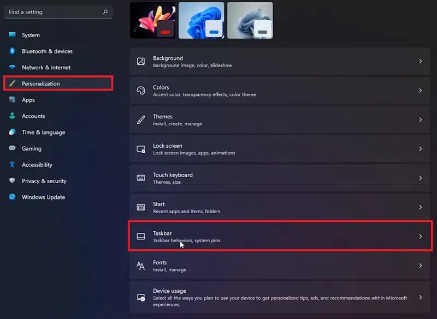
Task: Click the Taskbar icon in the list
Action: click(x=141, y=237)
